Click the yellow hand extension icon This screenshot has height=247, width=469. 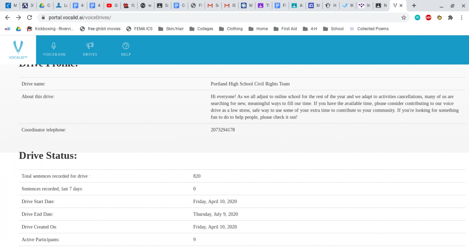[439, 18]
